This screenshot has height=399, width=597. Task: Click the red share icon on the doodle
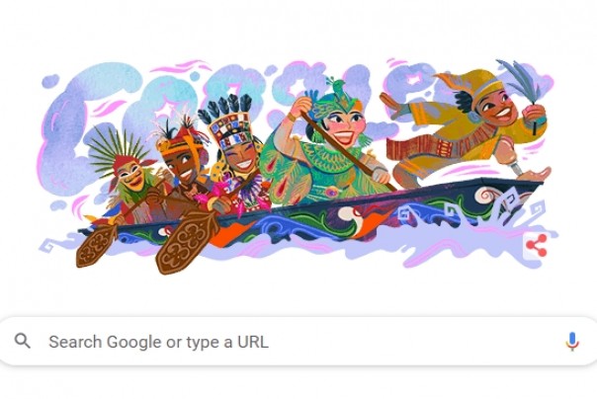pyautogui.click(x=537, y=246)
